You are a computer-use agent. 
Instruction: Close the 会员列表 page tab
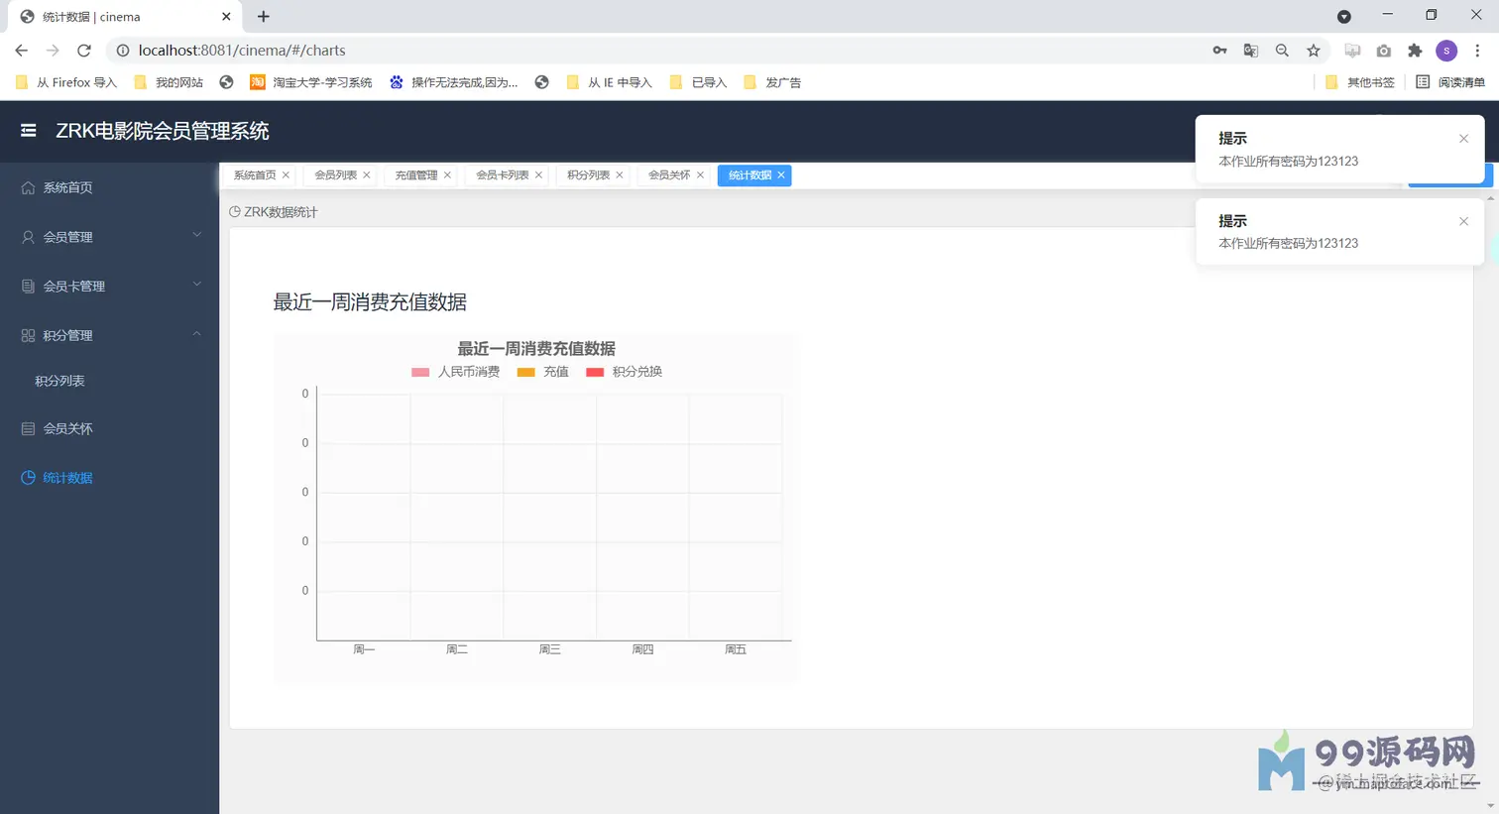click(367, 175)
